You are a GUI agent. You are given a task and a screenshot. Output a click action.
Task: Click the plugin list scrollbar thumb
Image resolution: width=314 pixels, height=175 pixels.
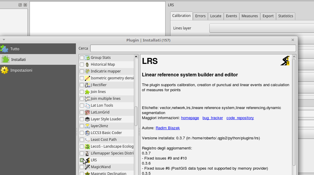(x=136, y=116)
